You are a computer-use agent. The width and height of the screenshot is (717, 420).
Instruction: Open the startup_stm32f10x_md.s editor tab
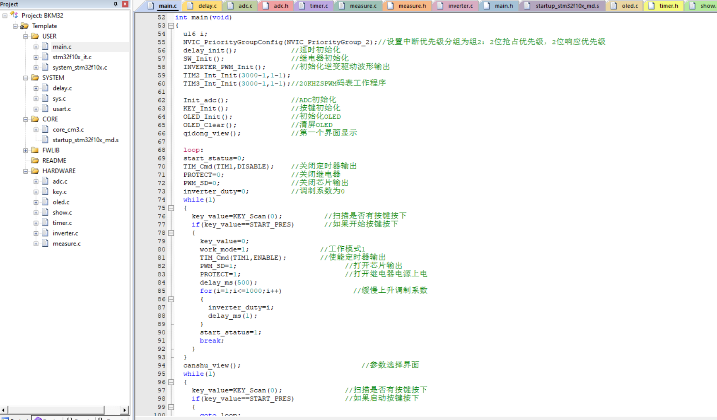562,6
